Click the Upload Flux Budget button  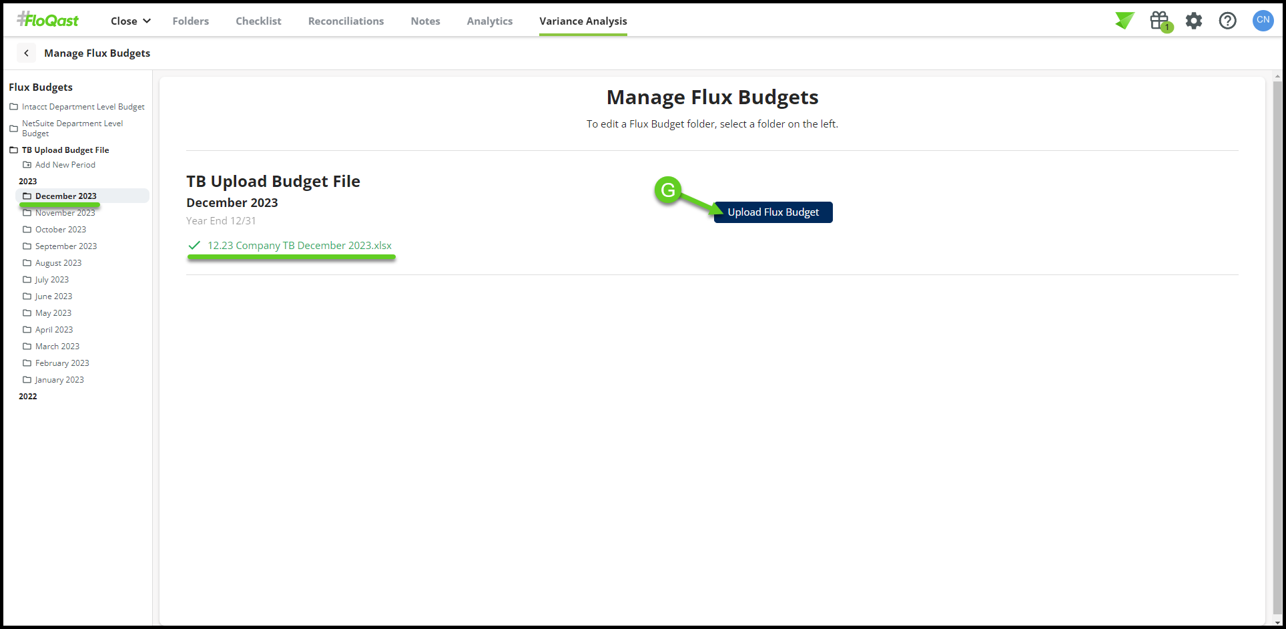click(x=773, y=212)
